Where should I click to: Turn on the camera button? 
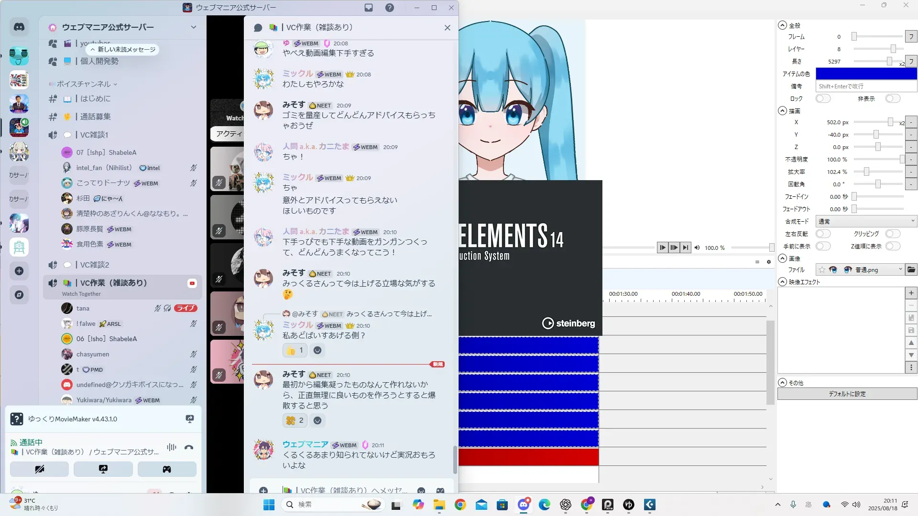(x=39, y=469)
